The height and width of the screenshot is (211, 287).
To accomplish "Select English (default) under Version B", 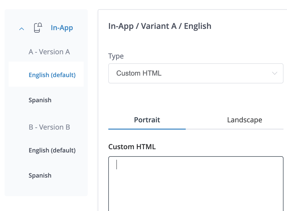I will tap(52, 150).
